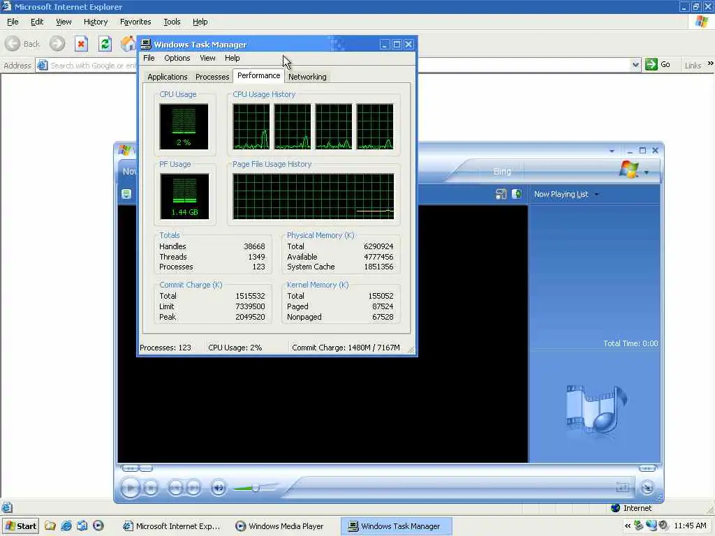Click the network computers tray icon
This screenshot has height=536, width=715.
coord(651,526)
